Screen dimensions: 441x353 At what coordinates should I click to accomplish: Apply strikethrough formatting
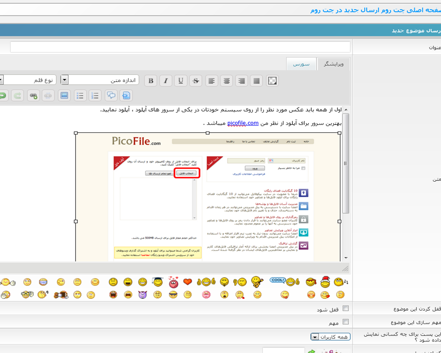tap(196, 81)
